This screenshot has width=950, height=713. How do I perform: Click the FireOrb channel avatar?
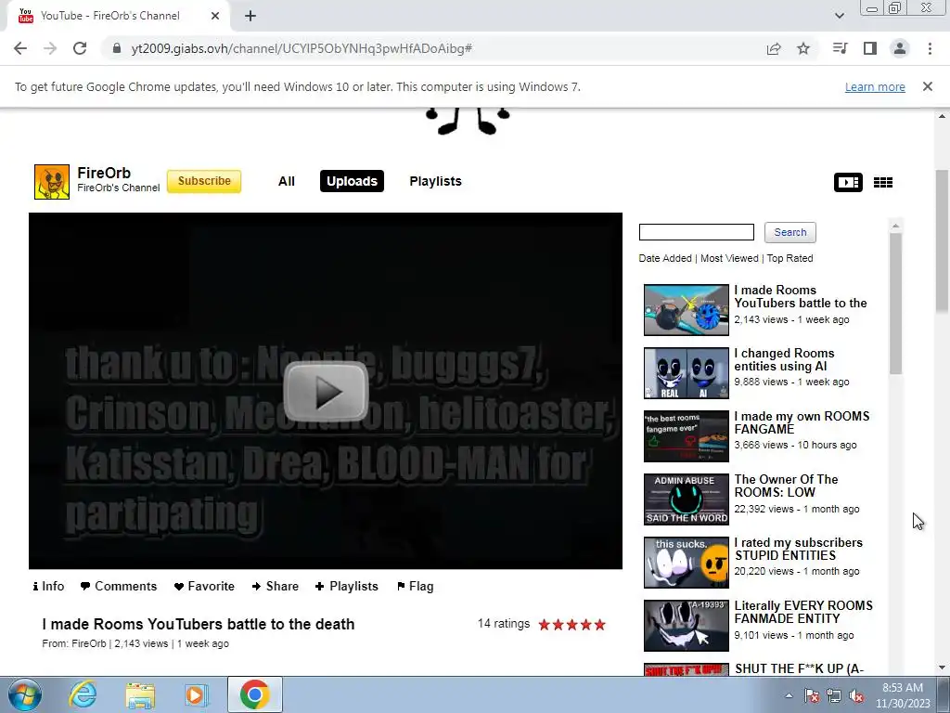coord(52,182)
